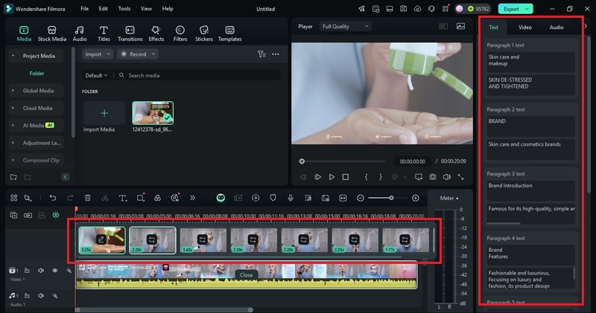The height and width of the screenshot is (313, 596).
Task: Open the Export dropdown arrow
Action: pyautogui.click(x=527, y=9)
